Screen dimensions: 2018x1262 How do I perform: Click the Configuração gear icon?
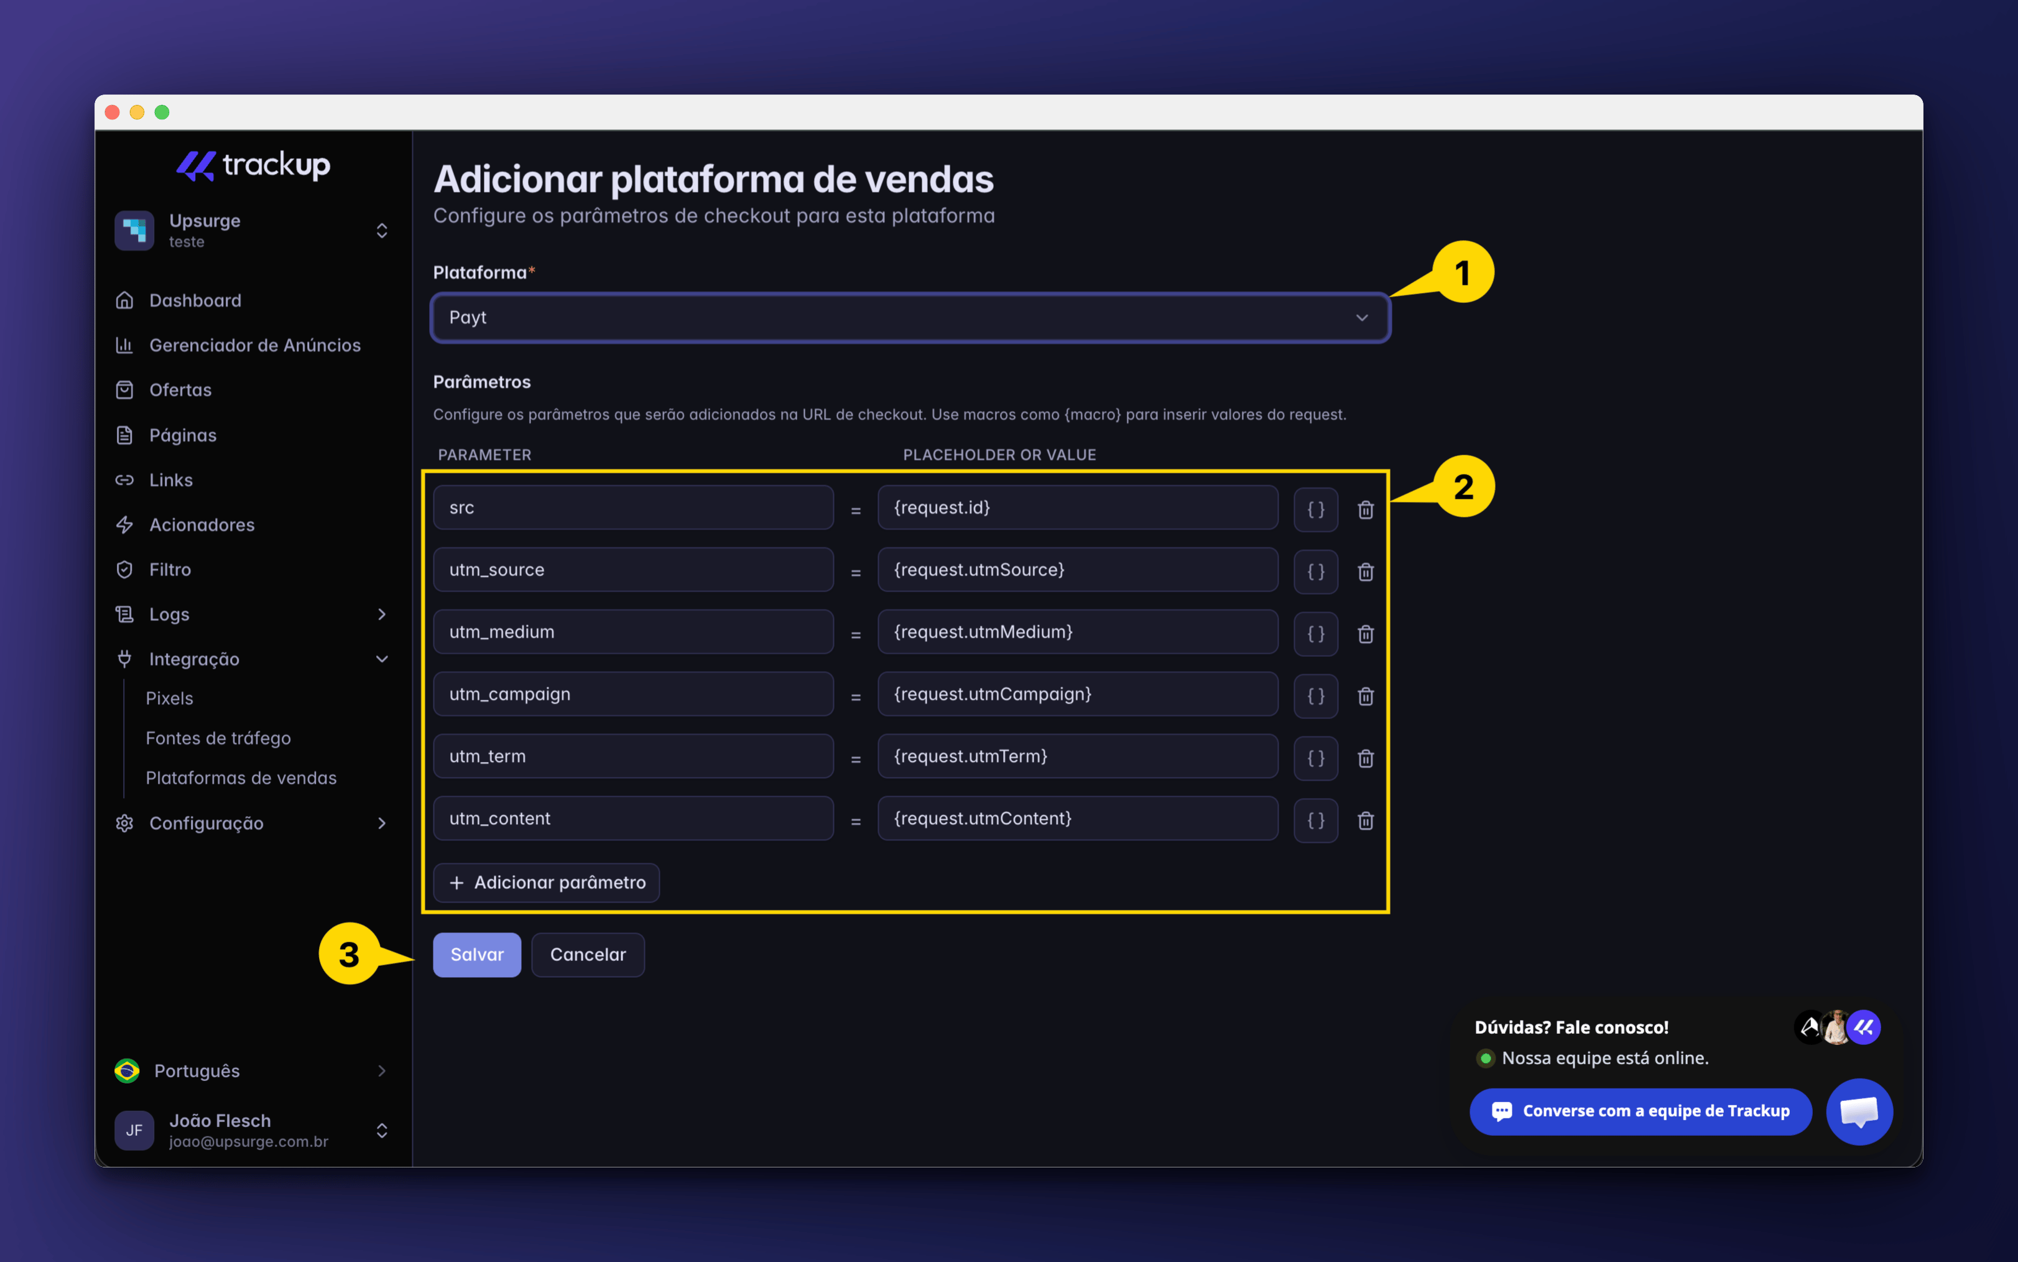[x=124, y=823]
